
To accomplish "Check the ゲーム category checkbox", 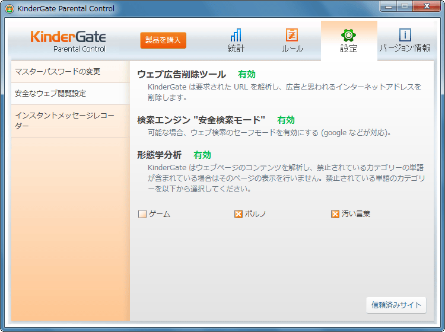I will (x=142, y=214).
